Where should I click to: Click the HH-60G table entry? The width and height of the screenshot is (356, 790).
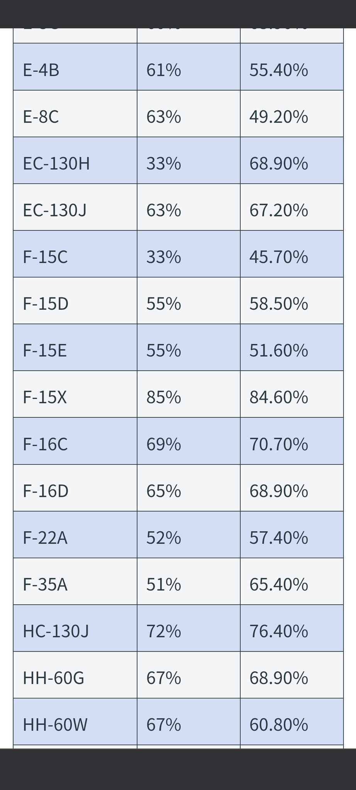[54, 678]
